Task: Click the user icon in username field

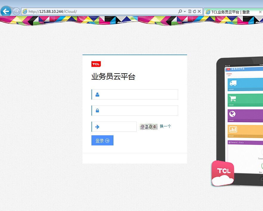Action: pos(97,94)
